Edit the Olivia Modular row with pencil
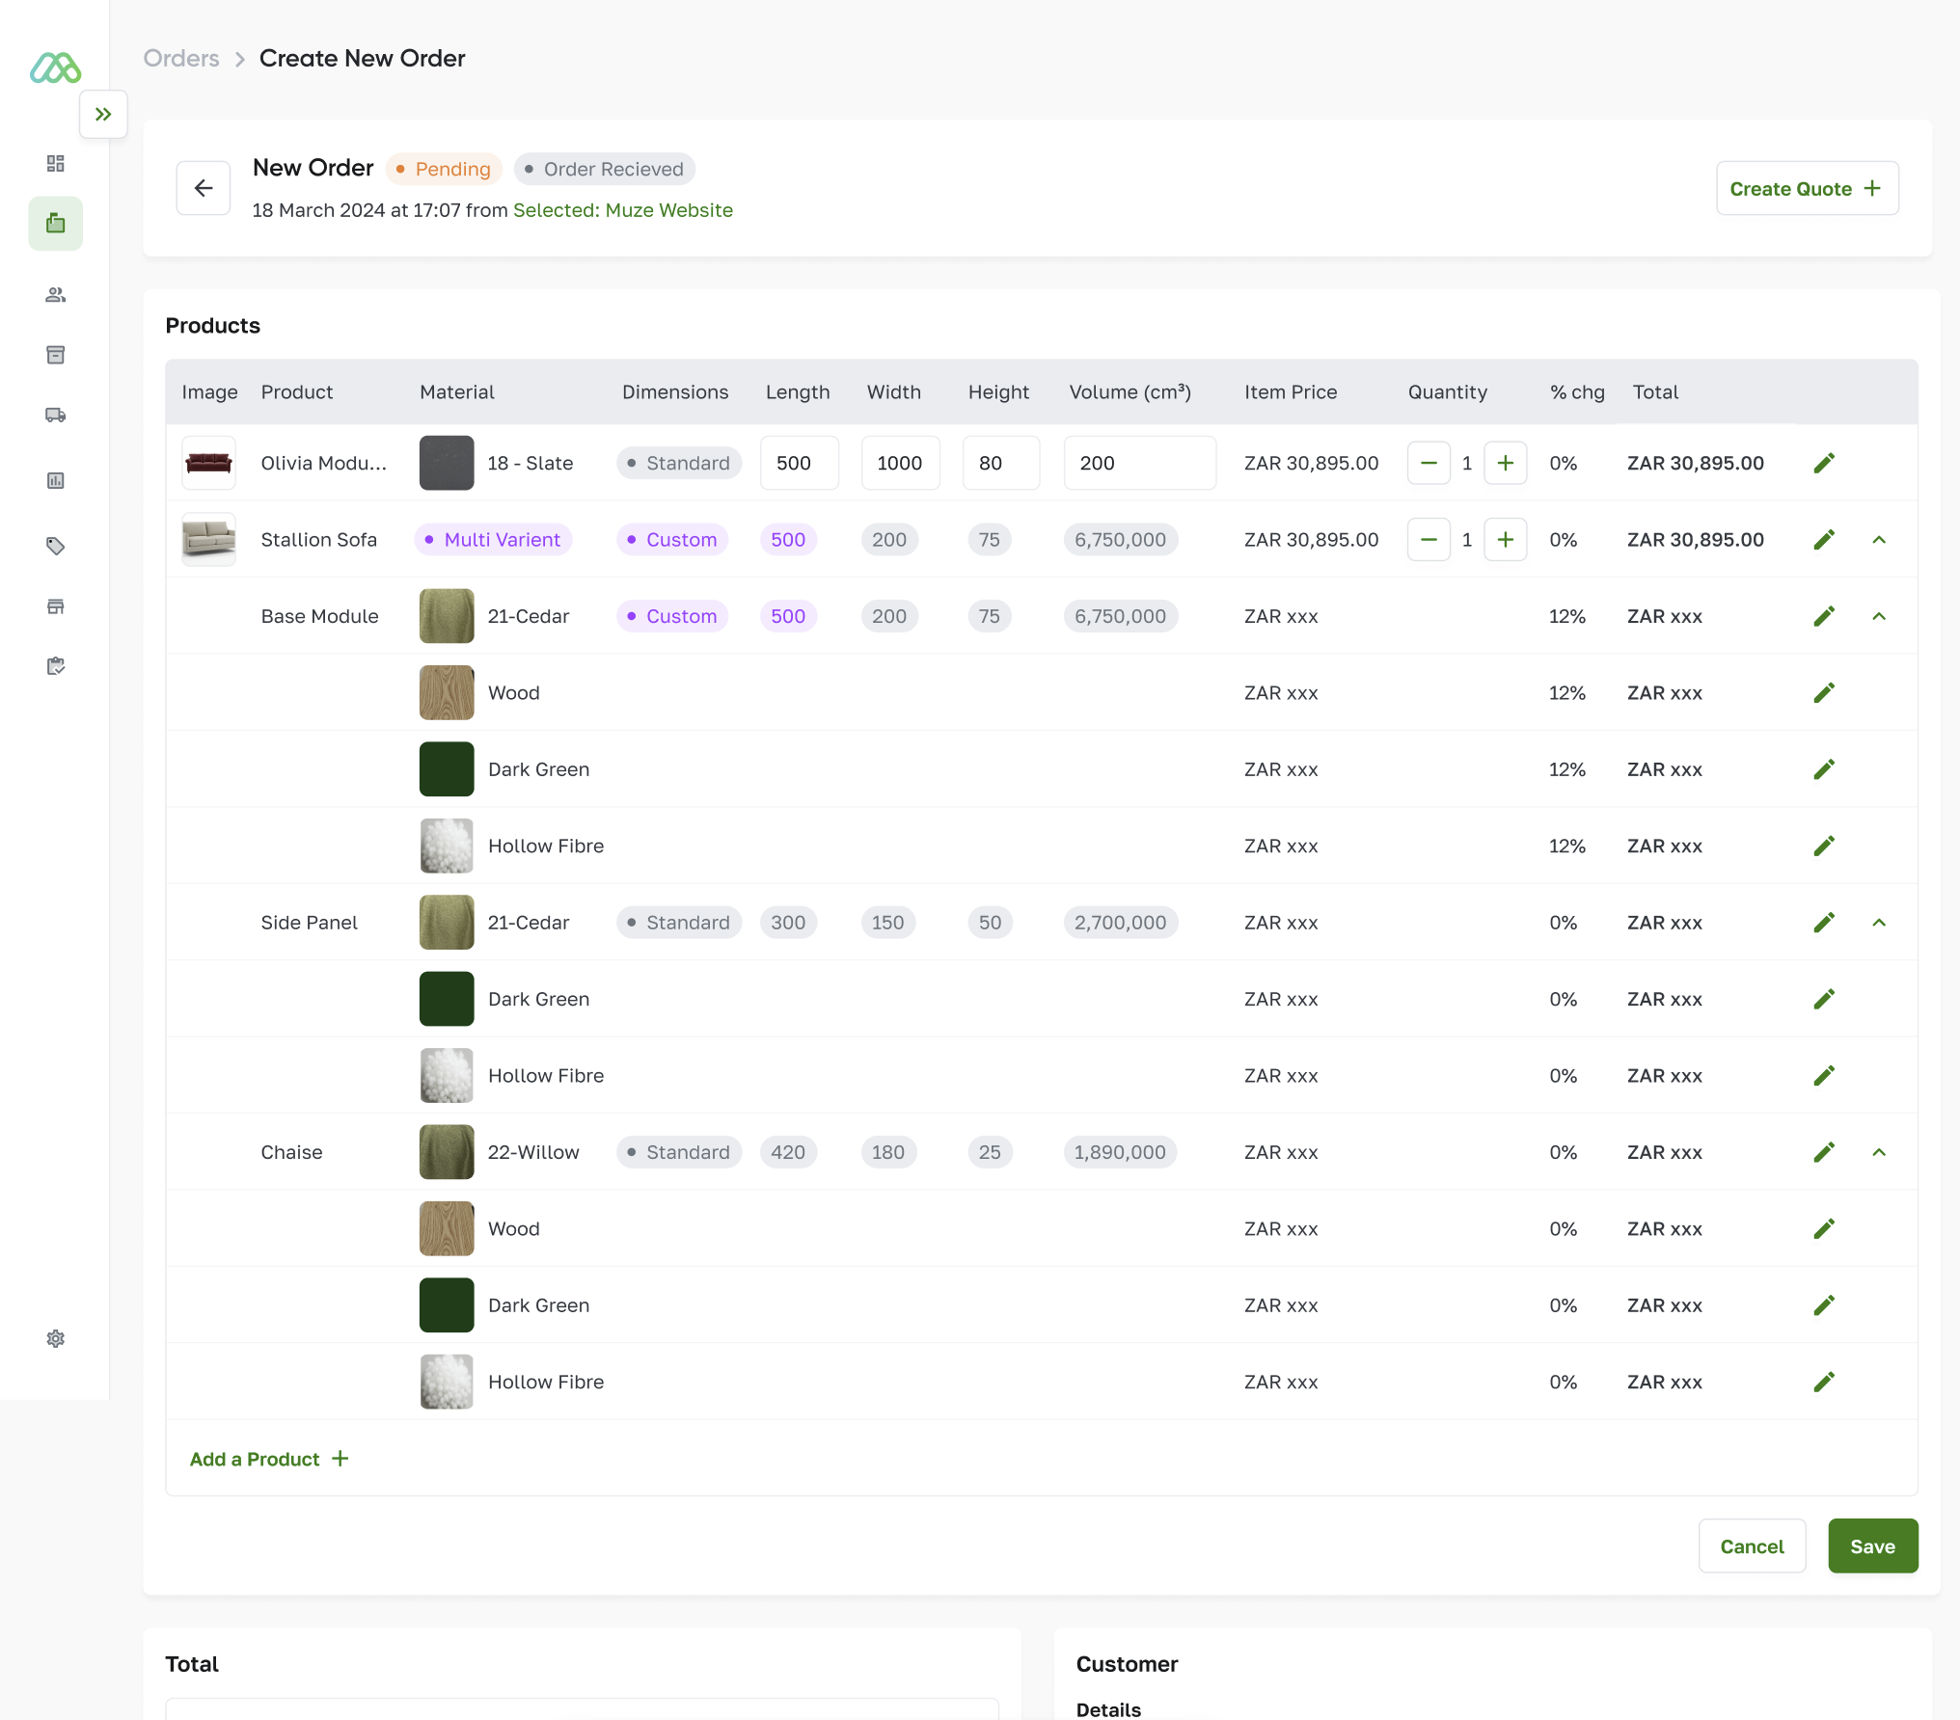The image size is (1960, 1720). (1823, 464)
